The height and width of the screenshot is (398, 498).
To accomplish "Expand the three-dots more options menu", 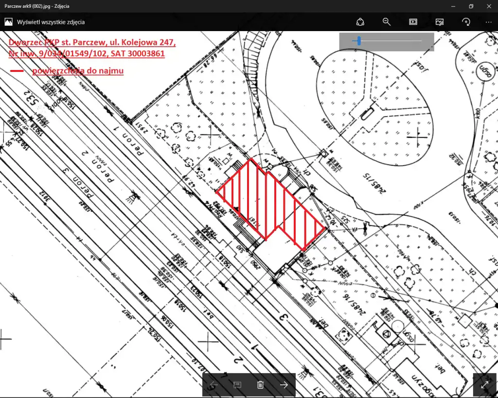I will [488, 22].
